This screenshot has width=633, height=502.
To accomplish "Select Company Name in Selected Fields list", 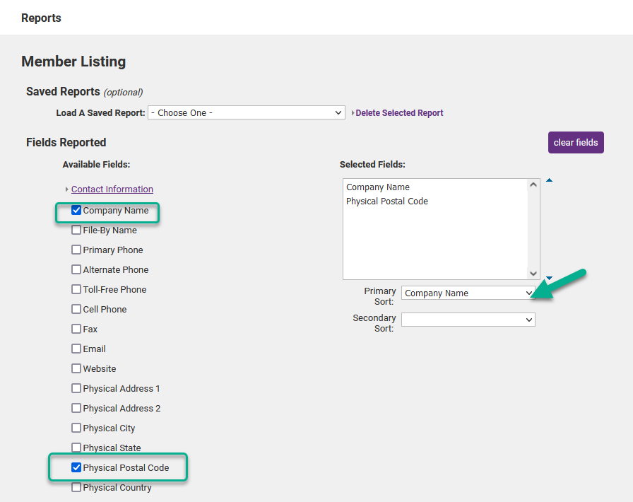I will click(x=378, y=187).
